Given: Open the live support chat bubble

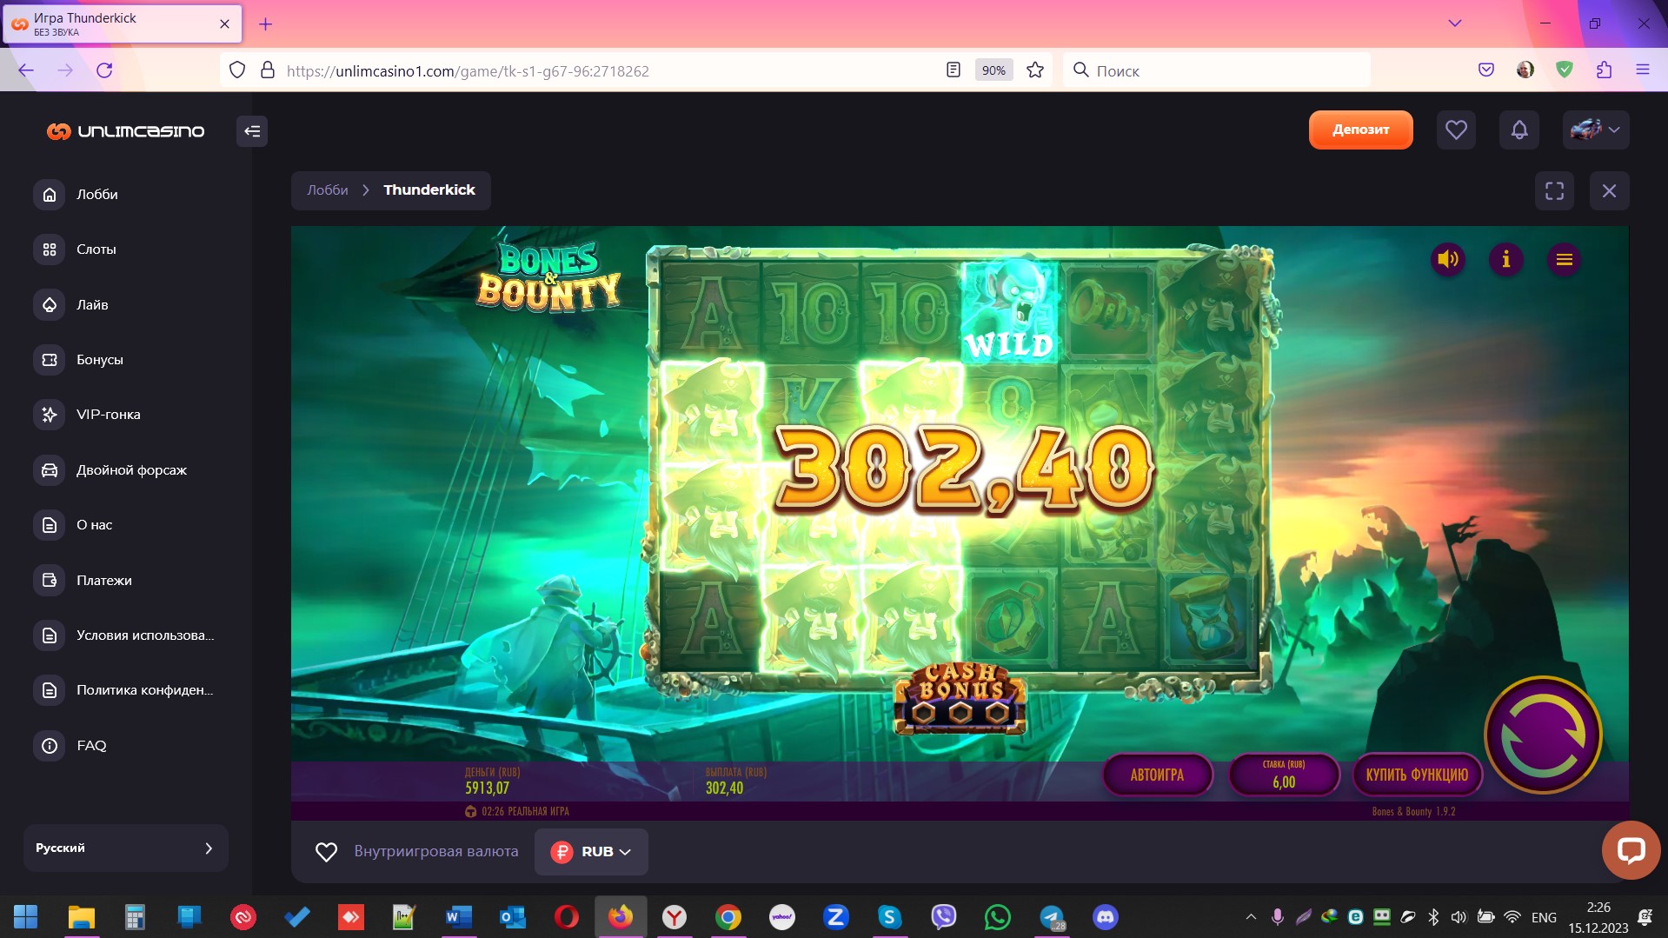Looking at the screenshot, I should click(x=1631, y=849).
